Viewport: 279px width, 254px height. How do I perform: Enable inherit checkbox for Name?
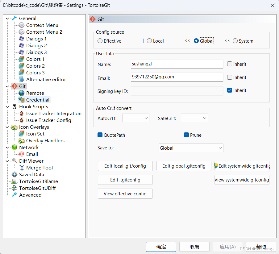coord(230,64)
